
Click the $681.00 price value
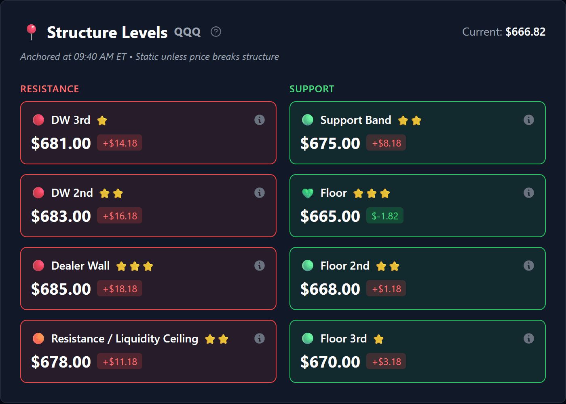click(x=61, y=143)
